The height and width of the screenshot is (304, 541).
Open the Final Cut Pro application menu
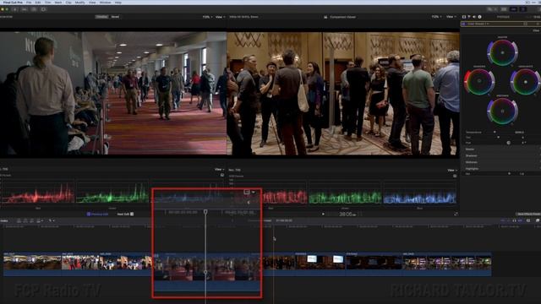[x=13, y=3]
